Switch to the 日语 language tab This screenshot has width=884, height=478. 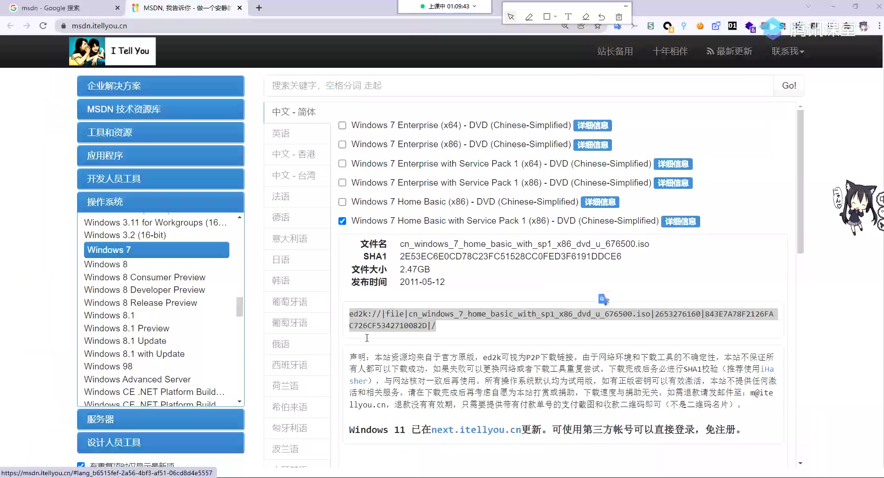pos(297,260)
